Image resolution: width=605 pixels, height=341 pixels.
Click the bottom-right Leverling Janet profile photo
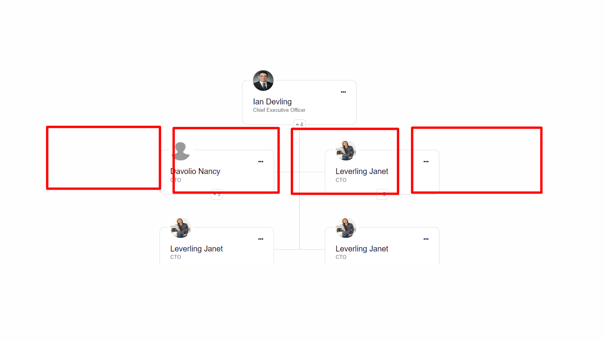pyautogui.click(x=346, y=227)
